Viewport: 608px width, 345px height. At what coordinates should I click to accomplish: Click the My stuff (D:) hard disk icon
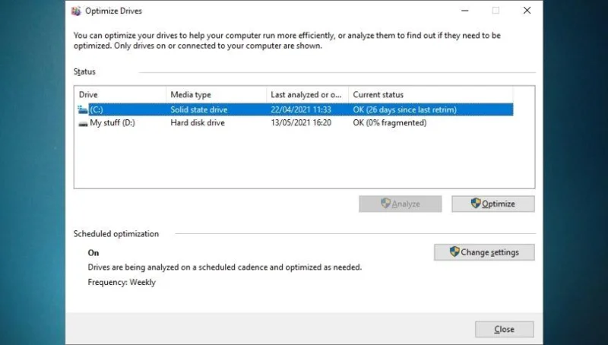83,123
